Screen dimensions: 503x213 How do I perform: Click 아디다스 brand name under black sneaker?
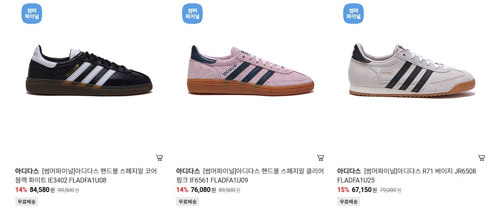pyautogui.click(x=27, y=171)
